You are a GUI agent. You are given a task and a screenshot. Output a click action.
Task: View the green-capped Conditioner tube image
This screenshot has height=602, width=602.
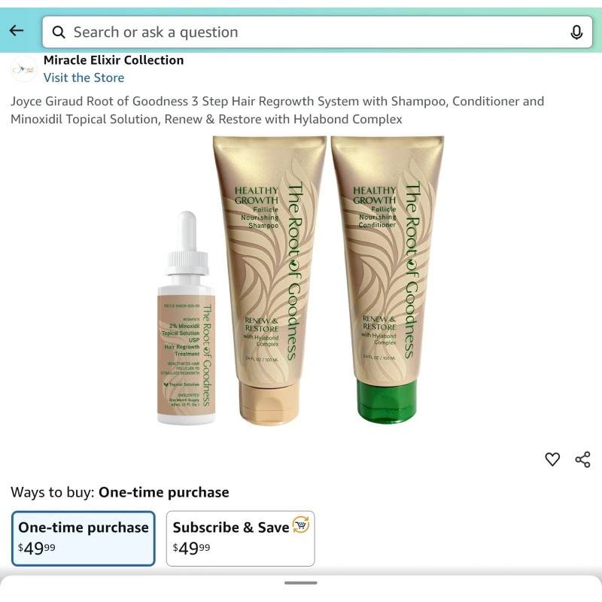tap(388, 279)
